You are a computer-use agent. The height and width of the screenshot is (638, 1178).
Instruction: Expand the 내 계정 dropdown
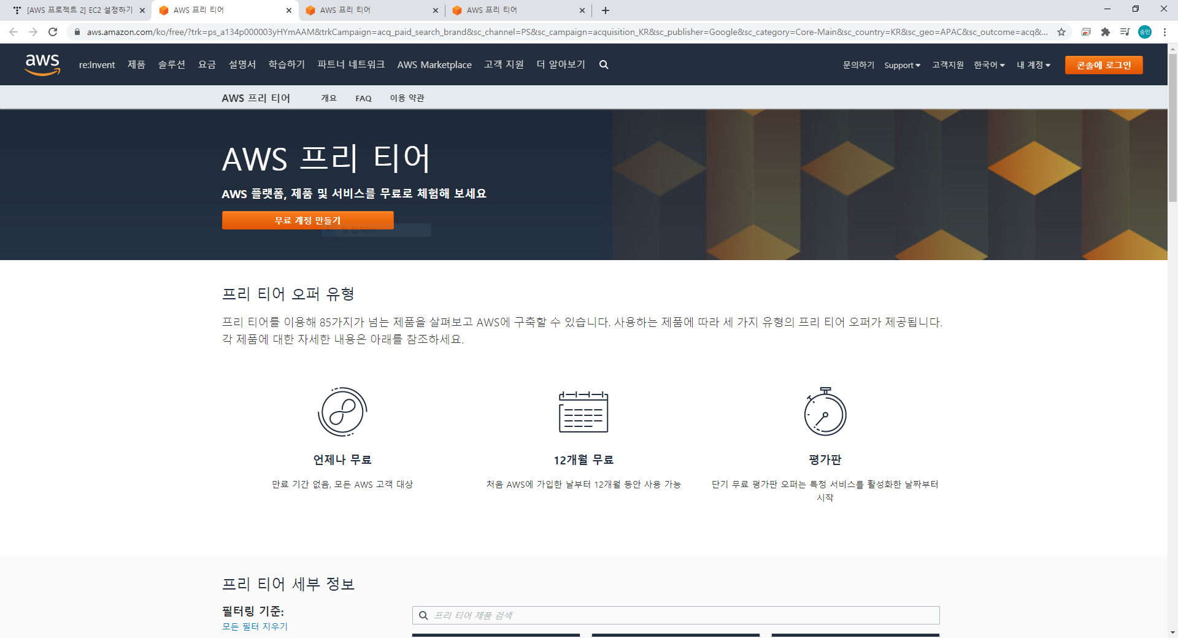1033,65
